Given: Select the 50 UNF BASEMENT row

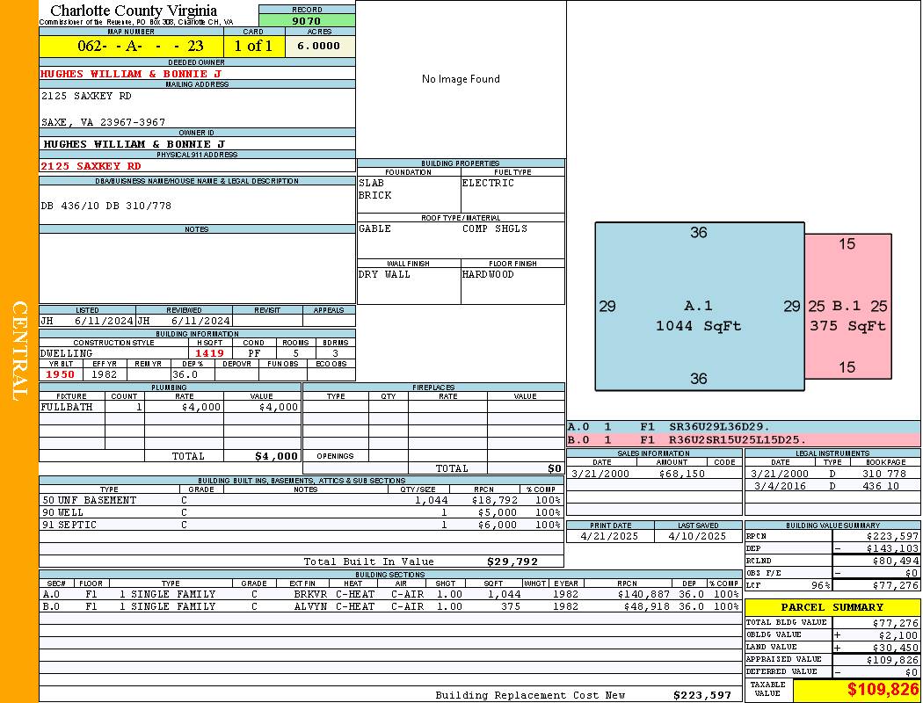Looking at the screenshot, I should 299,500.
